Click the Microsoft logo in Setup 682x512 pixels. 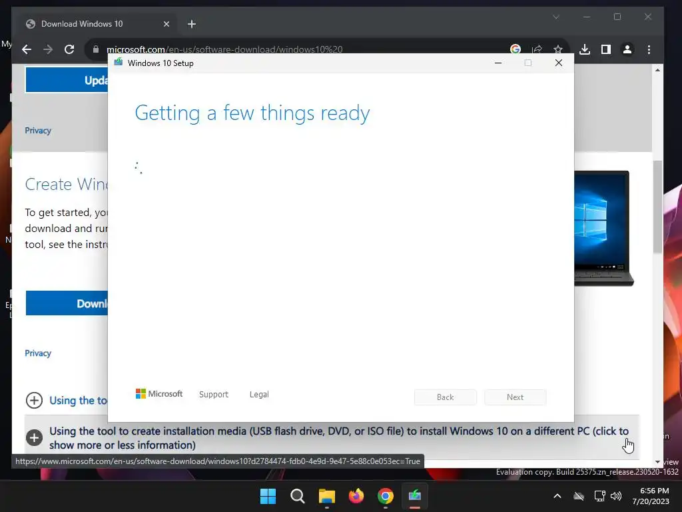159,394
